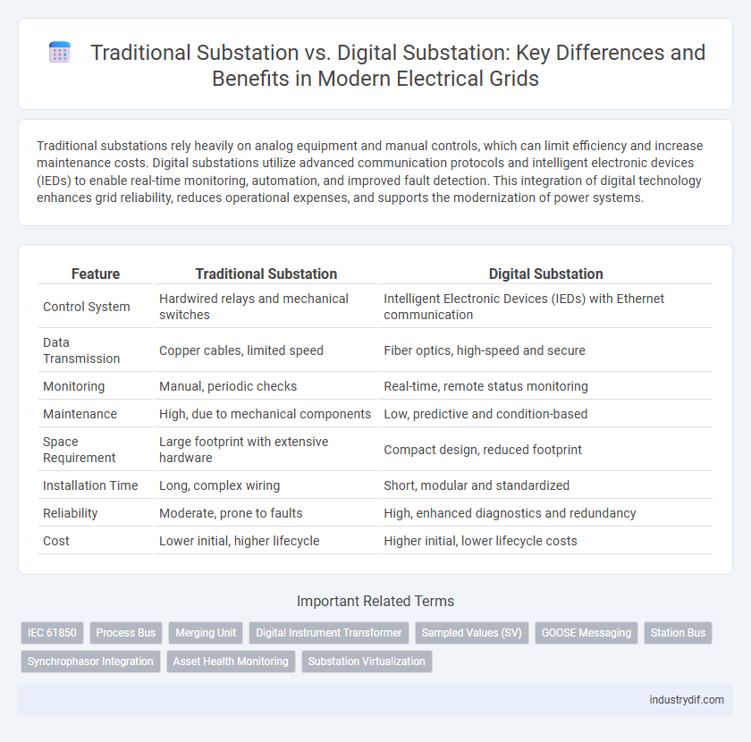Select the Station Bus tag
This screenshot has width=751, height=742.
pyautogui.click(x=678, y=633)
